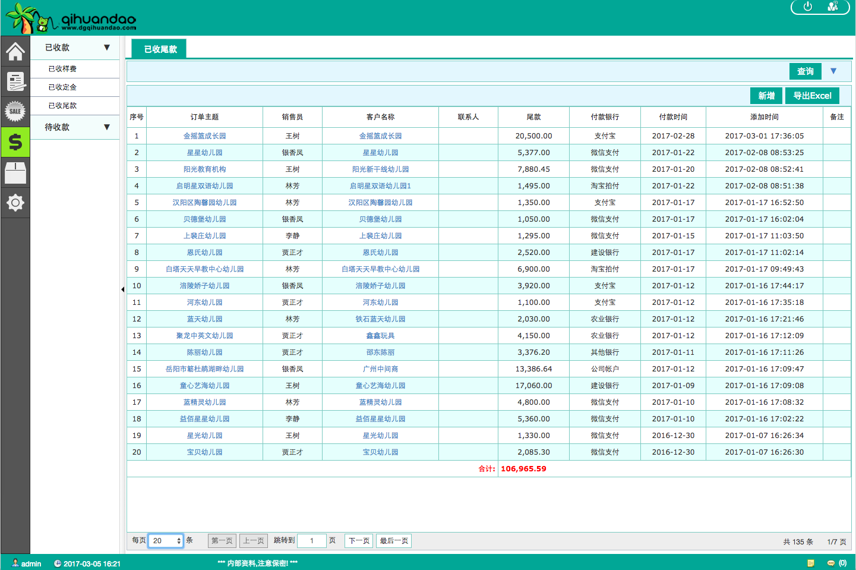Expand the query filter dropdown arrow

coord(833,71)
